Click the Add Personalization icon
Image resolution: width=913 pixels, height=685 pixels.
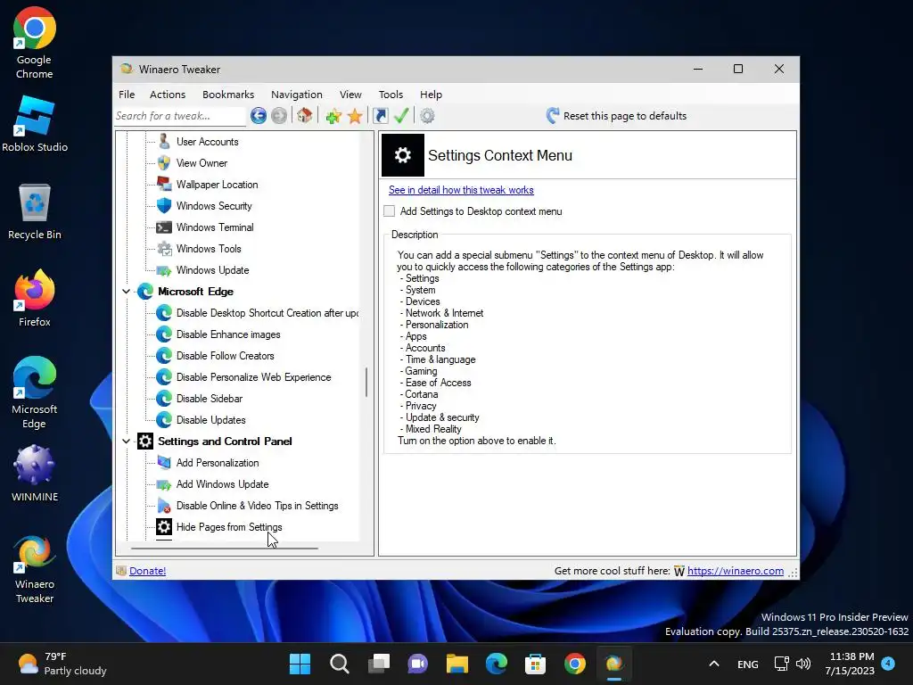point(164,463)
